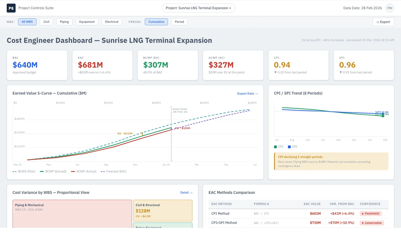Click the blue SPI legend marker
Image resolution: width=401 pixels, height=252 pixels.
click(x=289, y=147)
